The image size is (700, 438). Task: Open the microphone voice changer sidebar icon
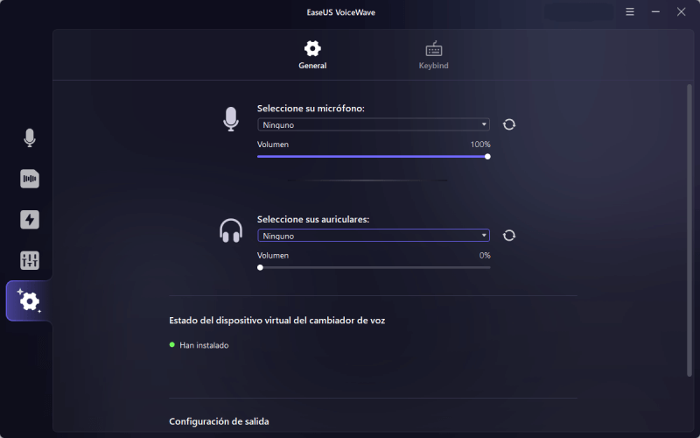click(x=30, y=138)
